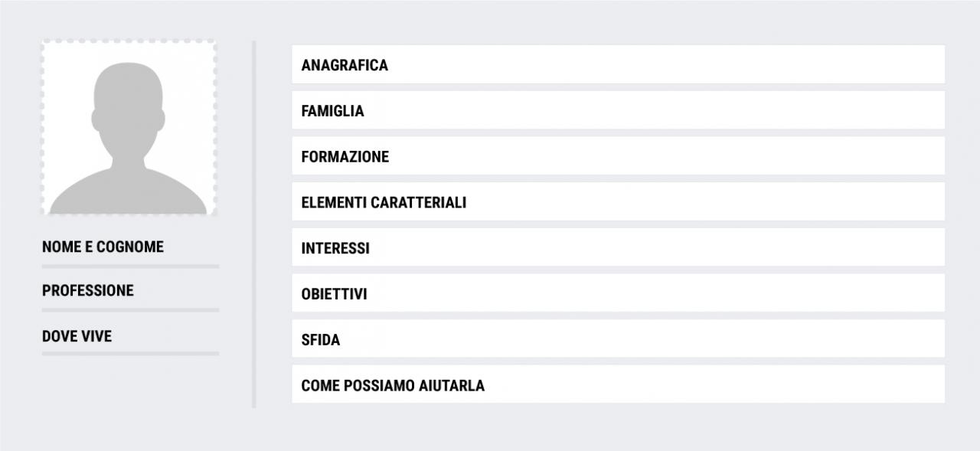Select the DOVE VIVE label
Viewport: 980px width, 451px height.
pos(77,336)
